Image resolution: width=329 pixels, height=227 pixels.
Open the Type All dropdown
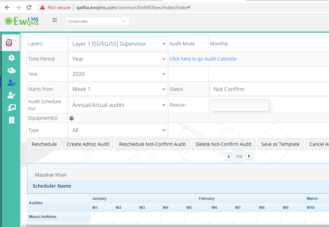[x=118, y=130]
